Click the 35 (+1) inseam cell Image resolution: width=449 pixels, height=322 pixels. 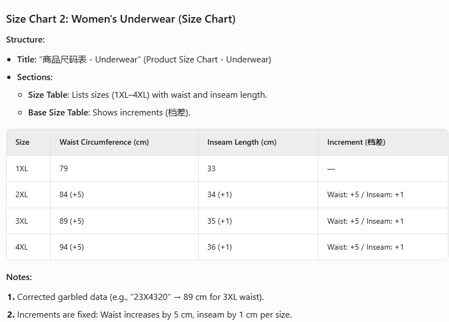[220, 221]
